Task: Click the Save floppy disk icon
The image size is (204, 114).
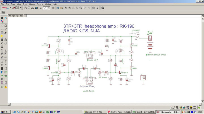Action: 29,8
